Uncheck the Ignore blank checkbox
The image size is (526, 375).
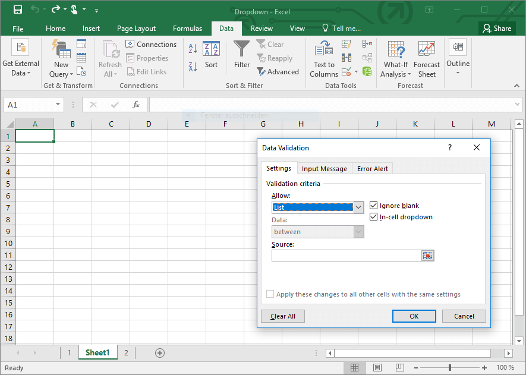pyautogui.click(x=374, y=206)
